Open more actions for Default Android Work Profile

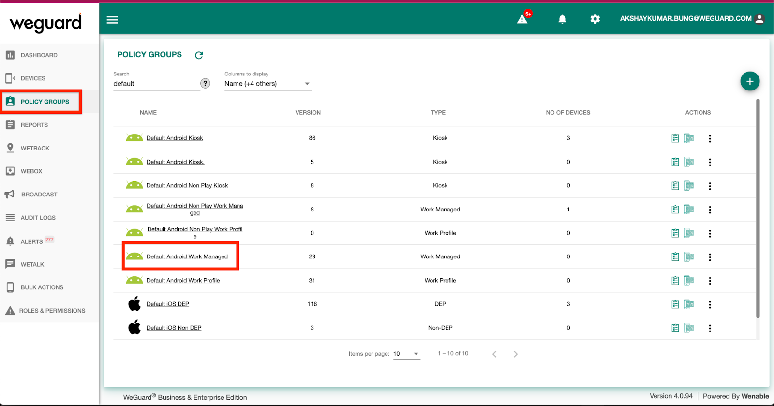(x=710, y=281)
